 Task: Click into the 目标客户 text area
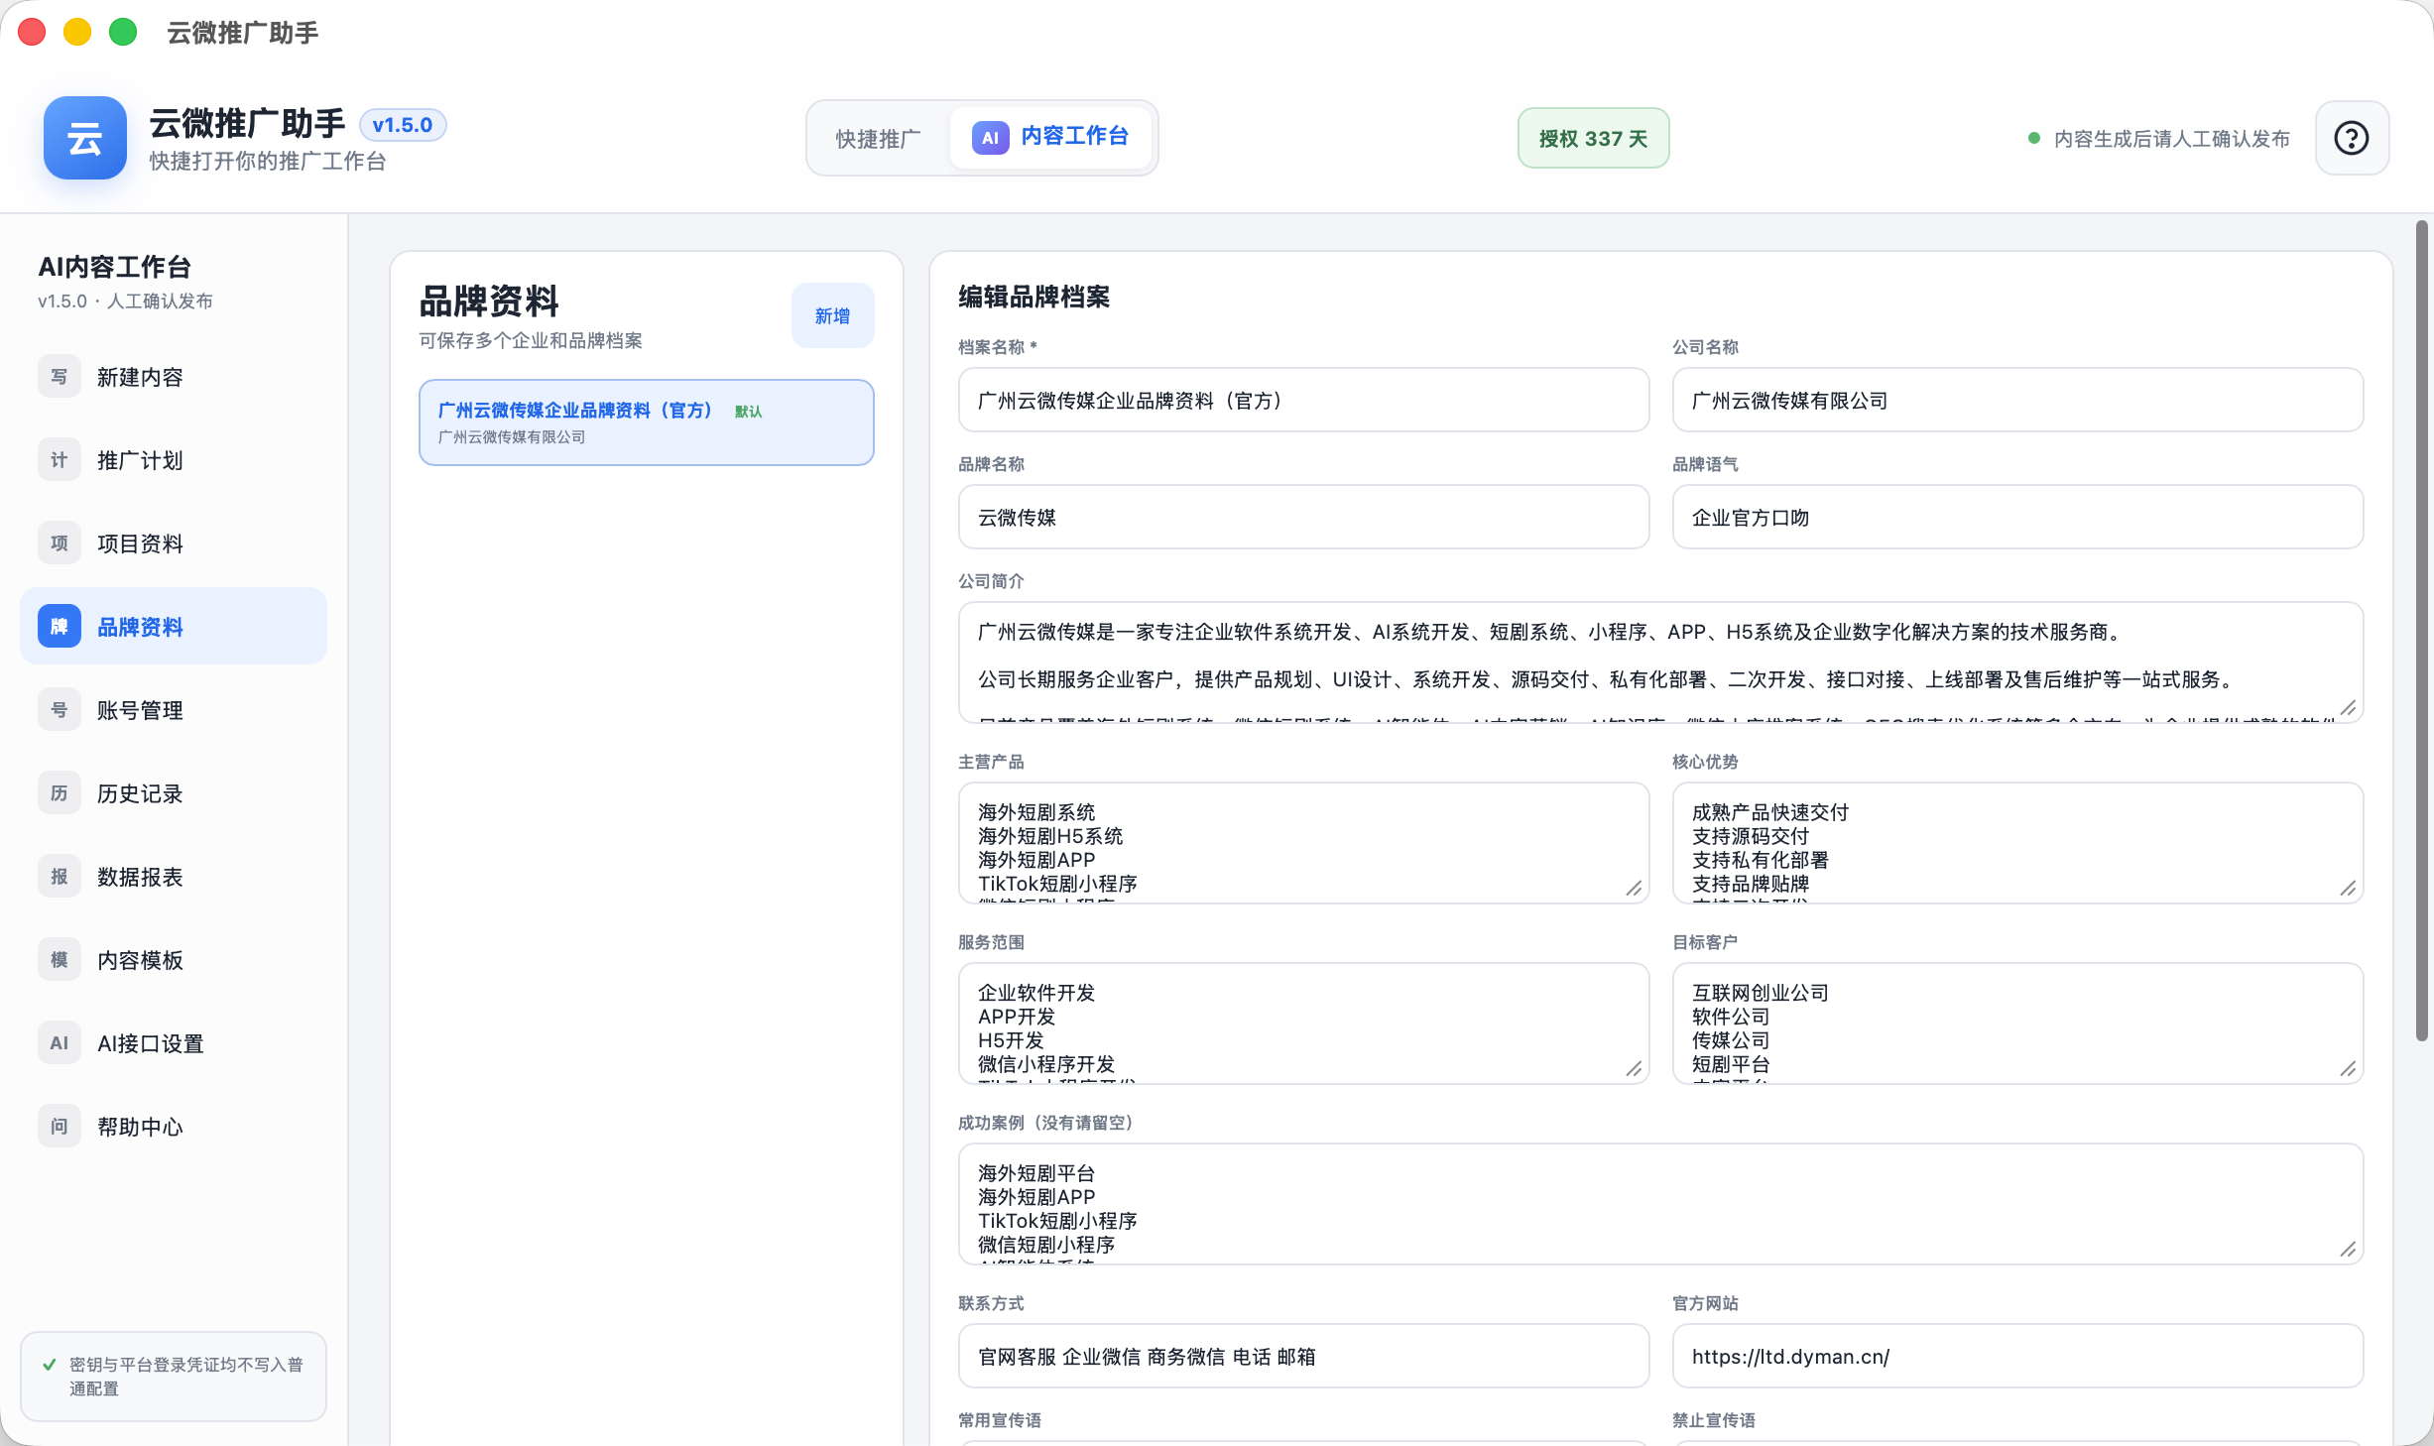2017,1023
